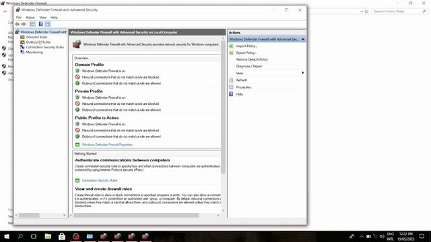Screen dimensions: 431x242
Task: Click the Import Policy icon
Action: tap(231, 46)
